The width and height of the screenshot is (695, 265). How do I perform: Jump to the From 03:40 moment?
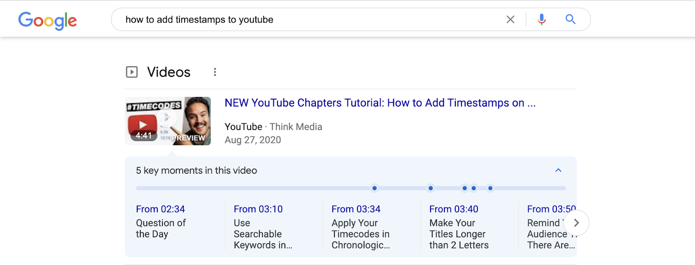click(x=453, y=209)
